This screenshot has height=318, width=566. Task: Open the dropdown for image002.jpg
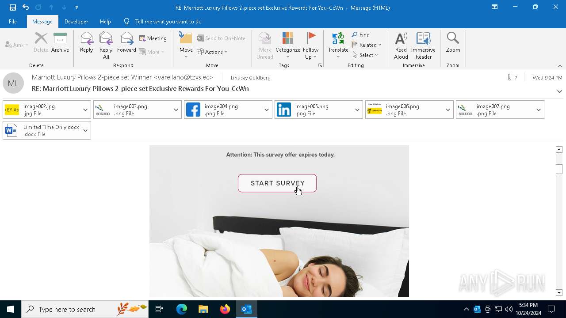click(85, 110)
